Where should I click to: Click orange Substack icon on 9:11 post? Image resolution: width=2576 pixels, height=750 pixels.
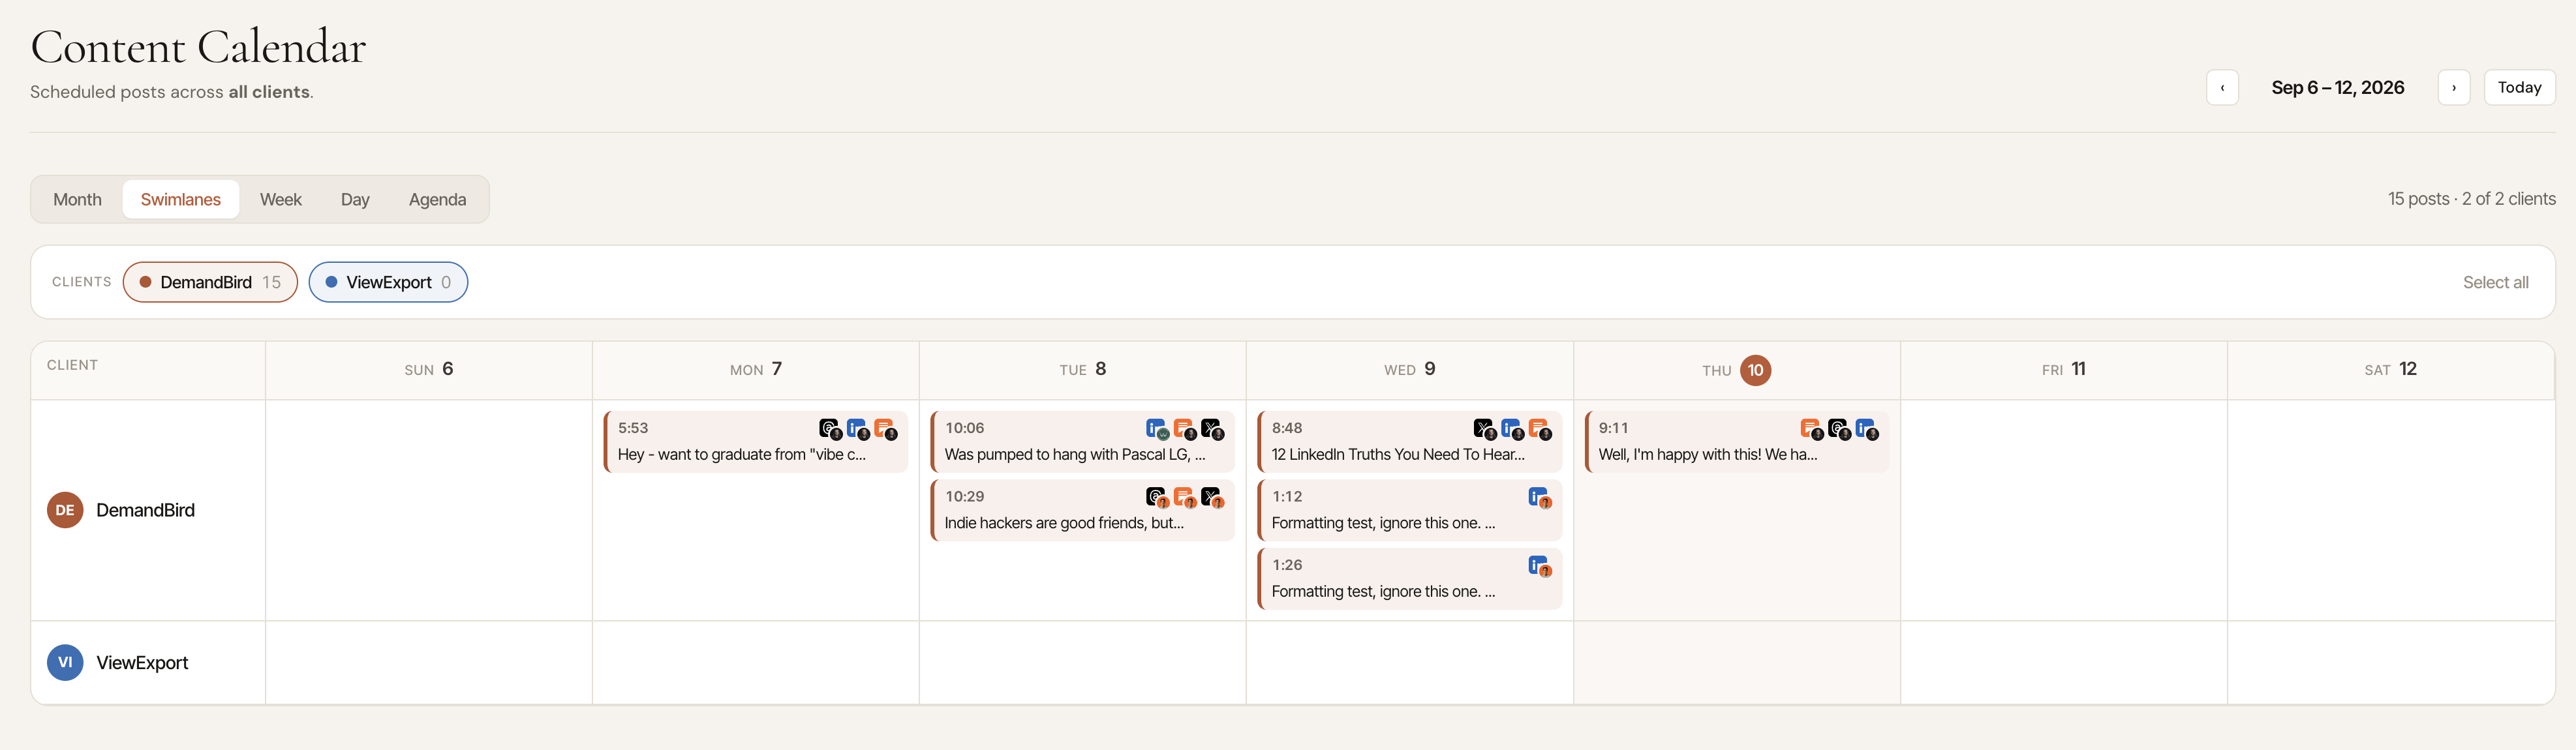(1811, 428)
